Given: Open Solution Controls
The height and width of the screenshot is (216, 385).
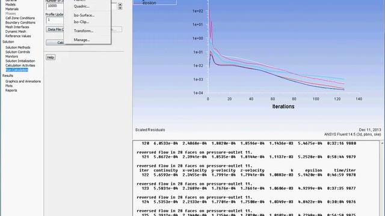Looking at the screenshot, I should [x=17, y=52].
